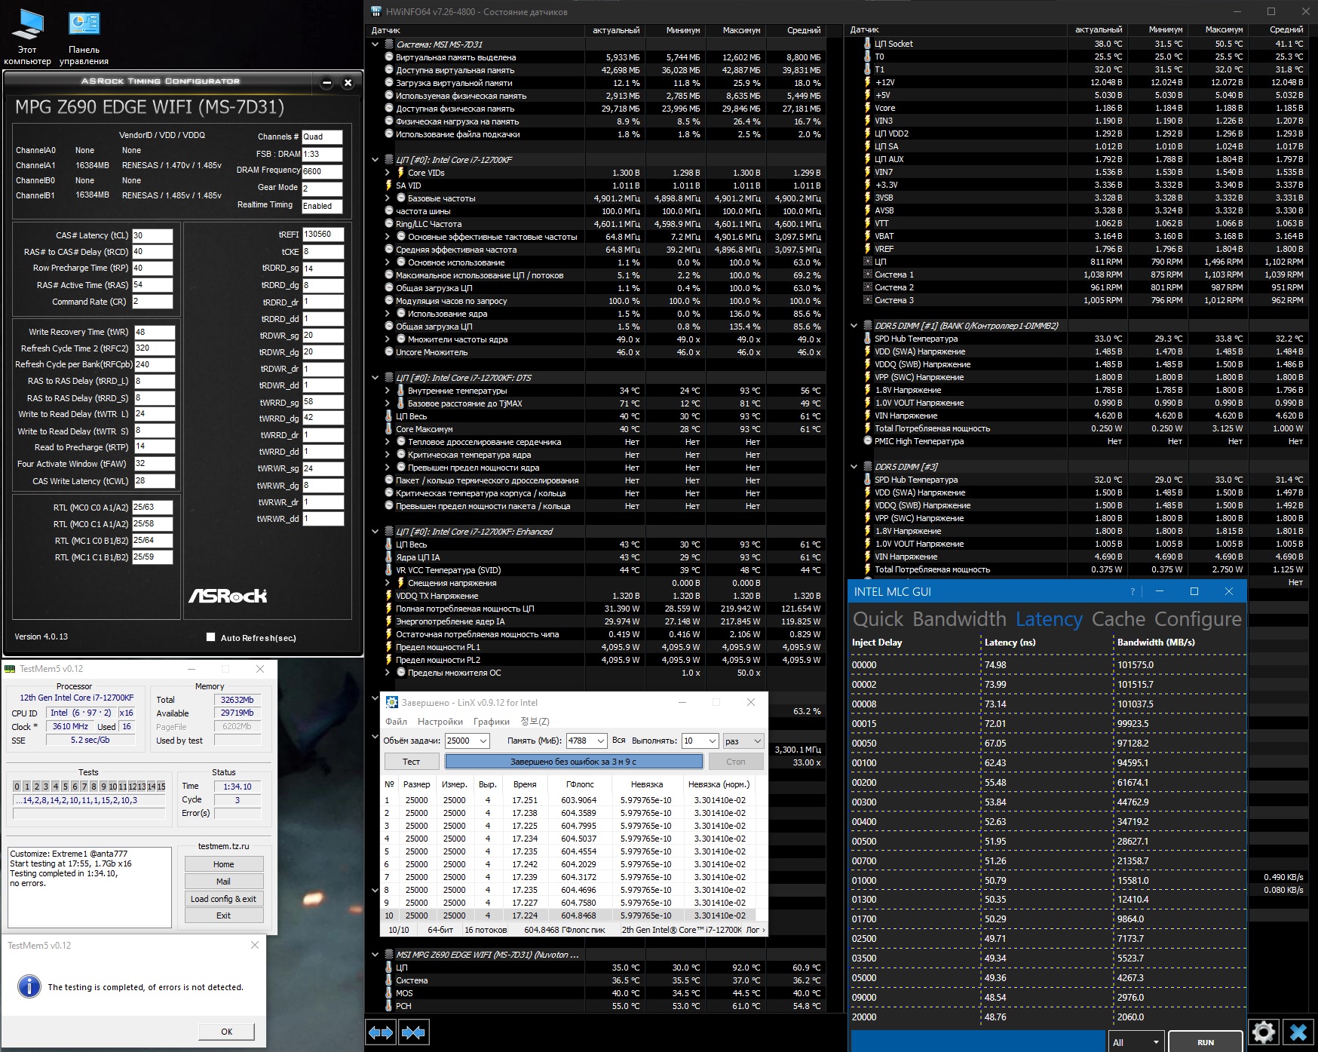This screenshot has width=1318, height=1052.
Task: Open the Графики menu in LinX
Action: pos(492,722)
